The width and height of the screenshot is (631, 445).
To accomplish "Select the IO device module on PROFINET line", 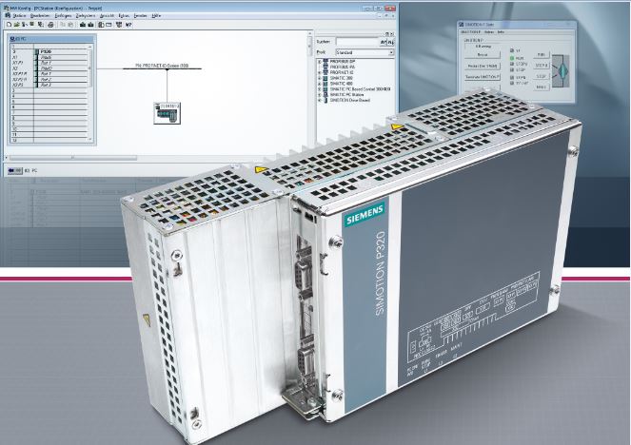I will pos(167,113).
